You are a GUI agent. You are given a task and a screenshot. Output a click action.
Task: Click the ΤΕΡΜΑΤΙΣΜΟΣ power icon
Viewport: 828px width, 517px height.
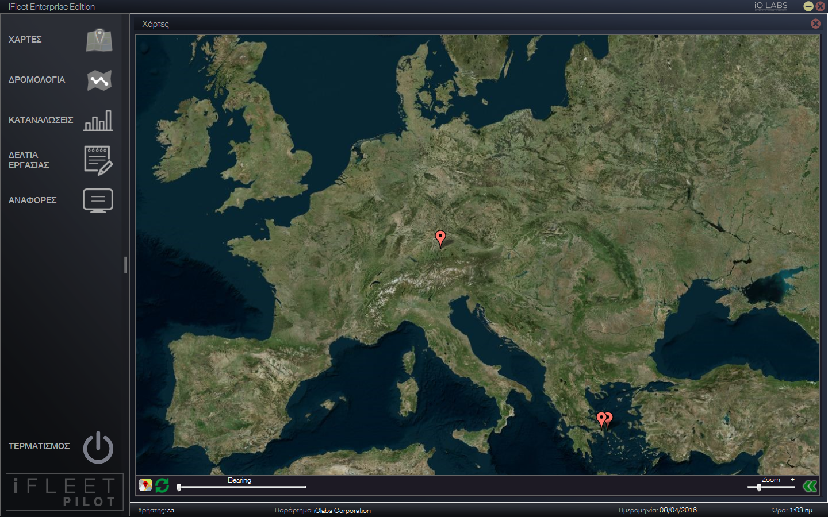pyautogui.click(x=98, y=447)
